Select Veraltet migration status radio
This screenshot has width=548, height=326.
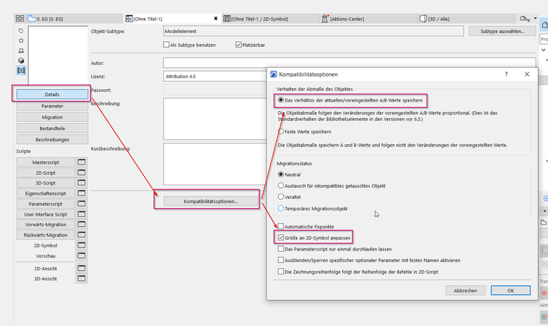[x=281, y=197]
